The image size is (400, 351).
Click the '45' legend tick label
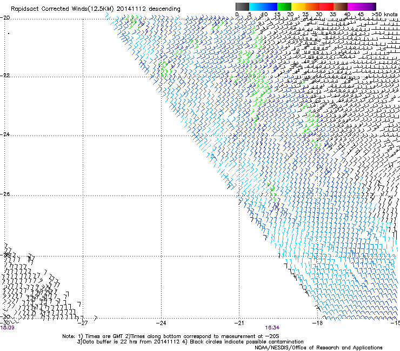click(361, 15)
